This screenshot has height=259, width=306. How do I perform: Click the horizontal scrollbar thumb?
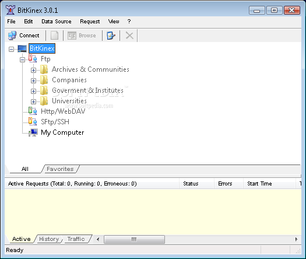[x=134, y=239]
